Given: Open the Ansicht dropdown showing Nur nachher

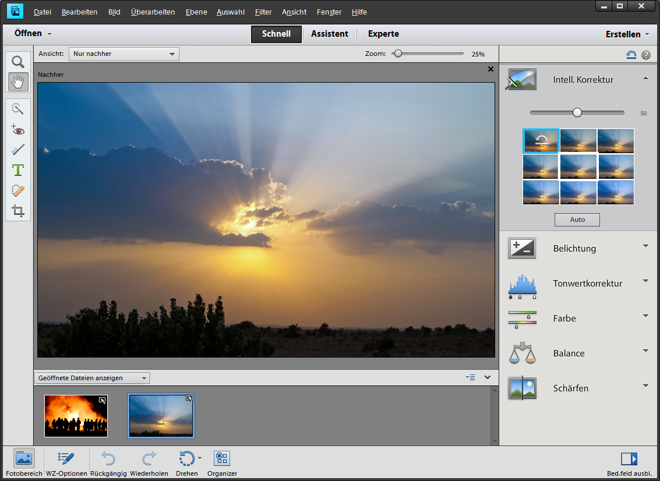Looking at the screenshot, I should [123, 54].
